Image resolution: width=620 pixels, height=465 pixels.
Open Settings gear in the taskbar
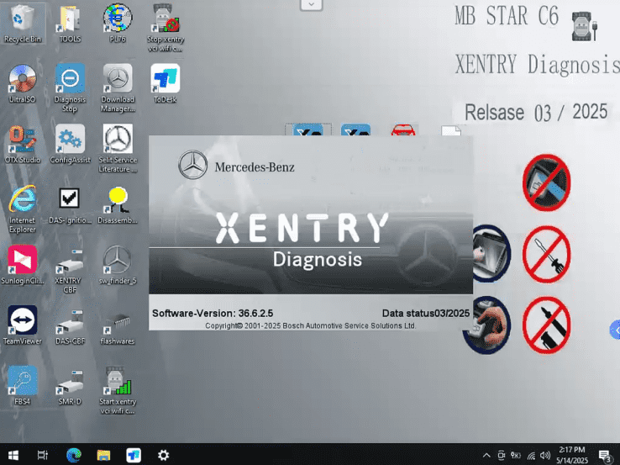(164, 455)
